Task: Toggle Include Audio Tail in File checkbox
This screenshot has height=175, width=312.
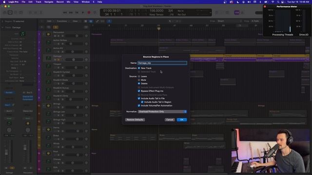Action: tap(139, 98)
